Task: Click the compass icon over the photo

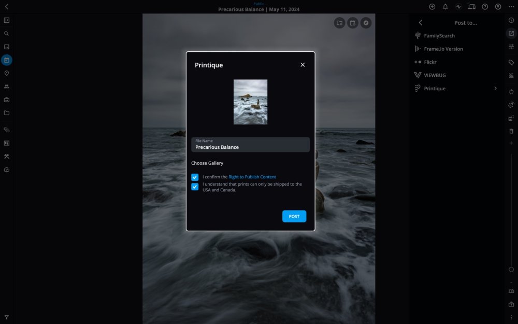Action: coord(366,23)
